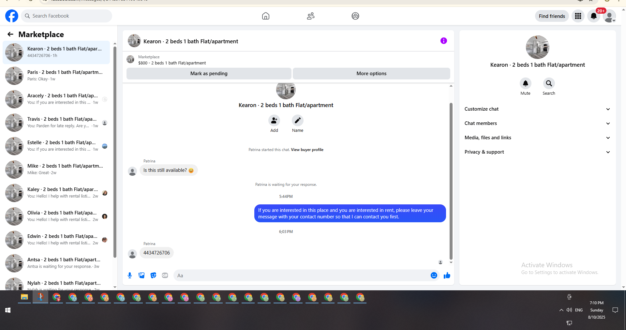Open the Kaley conversation in list

tap(56, 193)
